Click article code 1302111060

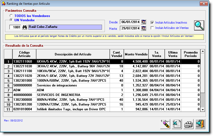pos(24,62)
